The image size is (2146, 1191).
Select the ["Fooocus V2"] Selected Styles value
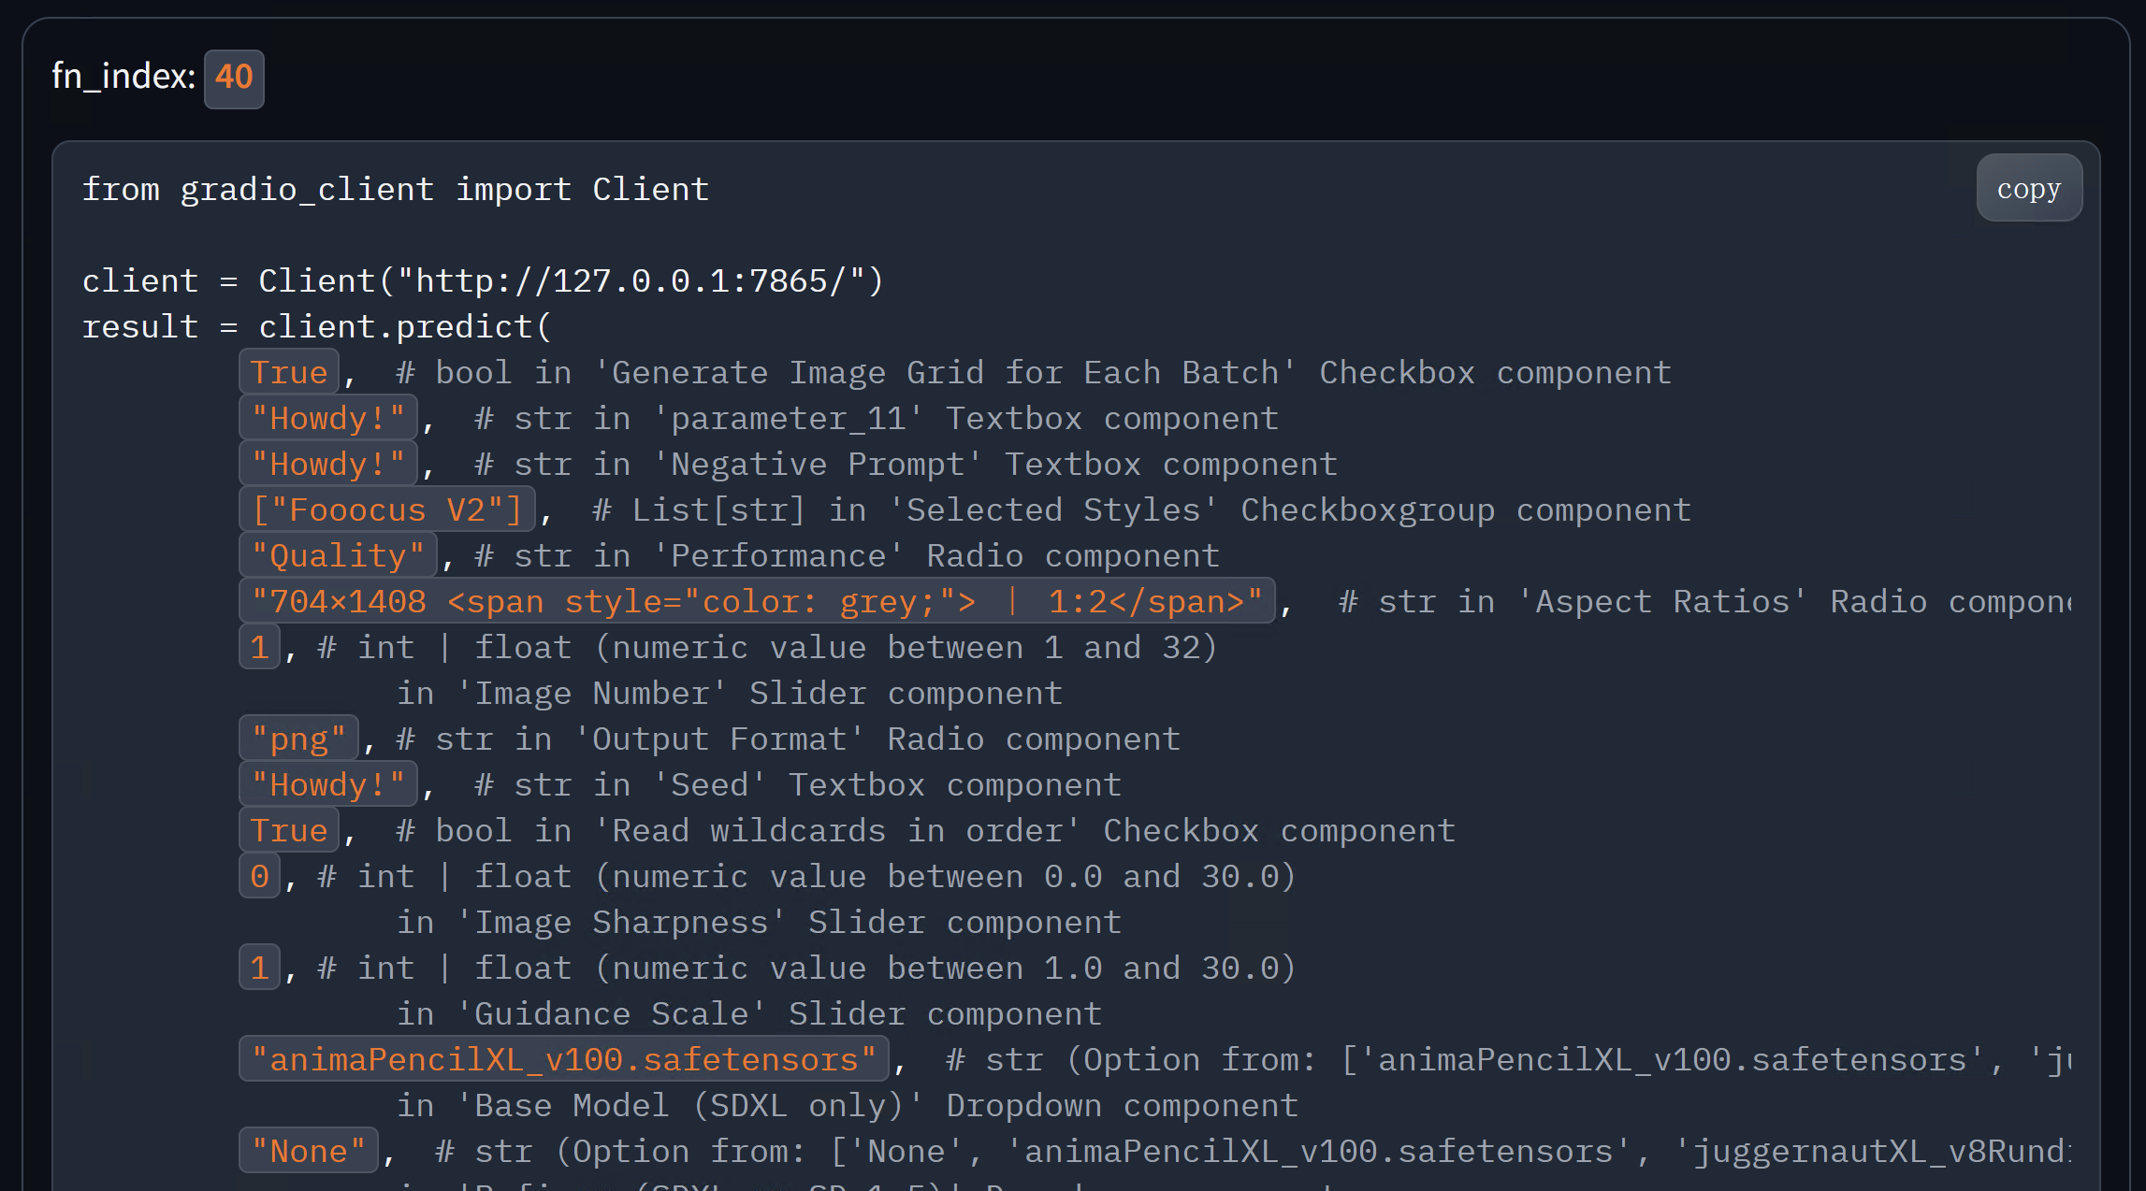click(386, 510)
